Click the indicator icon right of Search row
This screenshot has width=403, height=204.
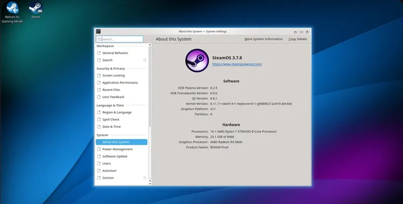click(x=145, y=60)
